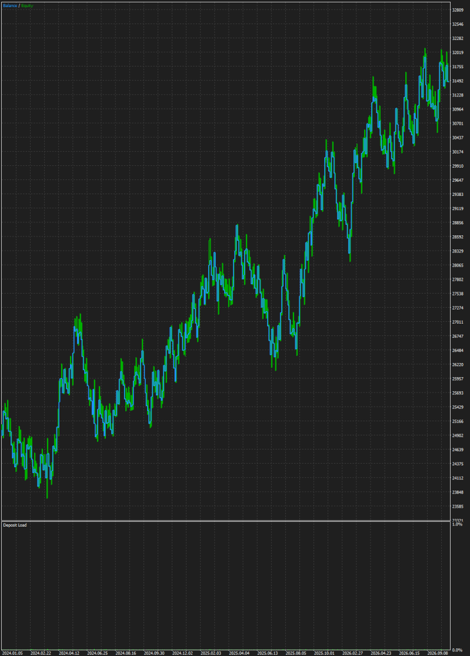The image size is (470, 656).
Task: Click the Balance legend label
Action: pos(10,6)
